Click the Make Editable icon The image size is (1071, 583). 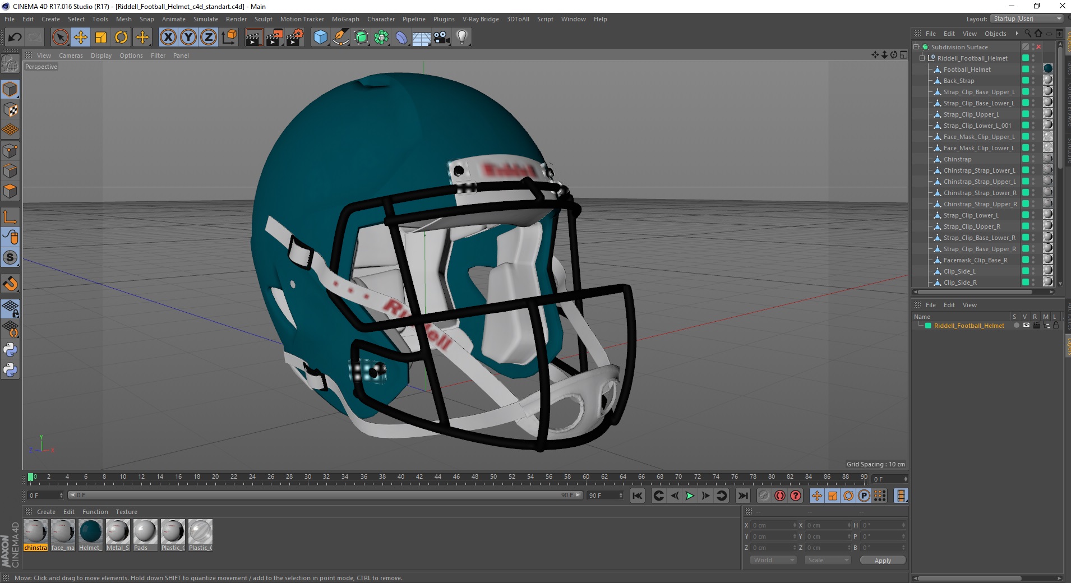(10, 64)
